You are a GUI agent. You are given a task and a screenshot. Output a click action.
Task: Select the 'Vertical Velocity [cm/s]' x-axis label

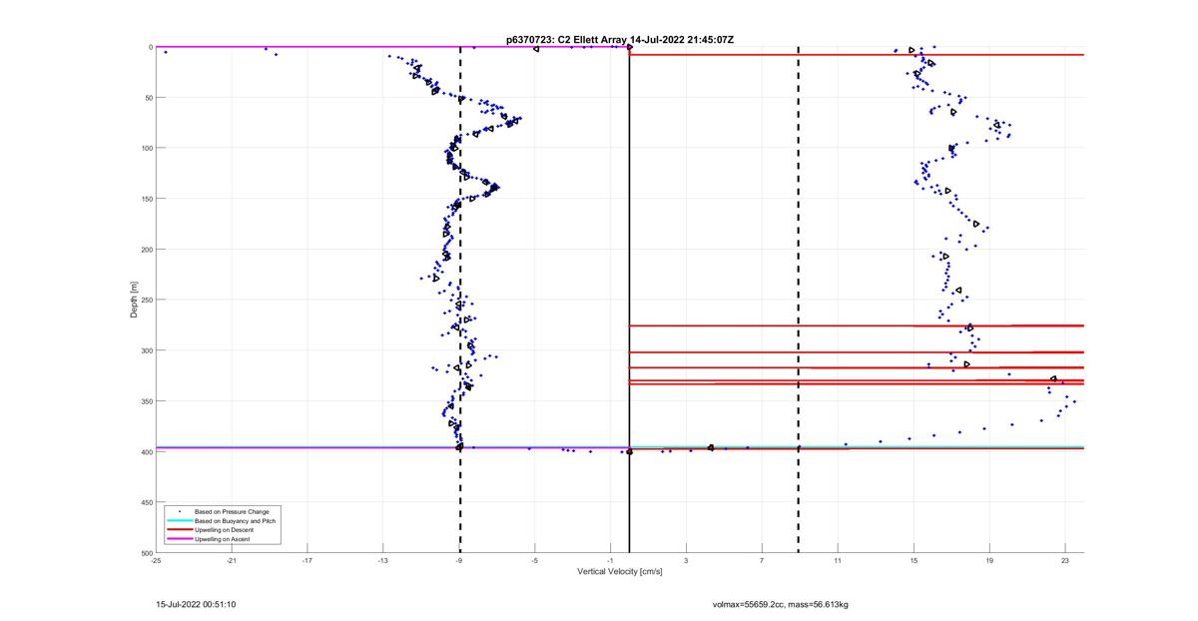619,572
